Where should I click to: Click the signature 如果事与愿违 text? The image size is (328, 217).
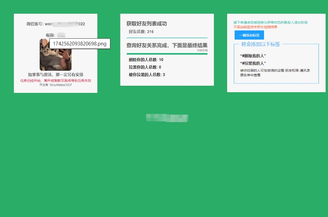[x=56, y=75]
